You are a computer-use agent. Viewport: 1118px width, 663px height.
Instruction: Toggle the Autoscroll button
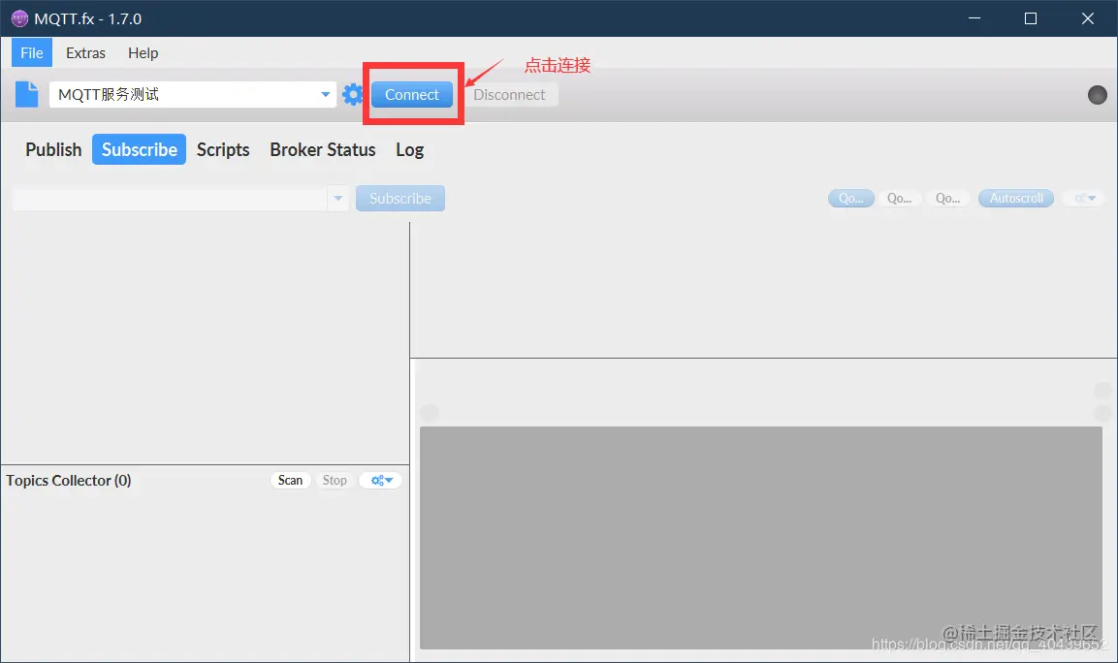(x=1016, y=198)
